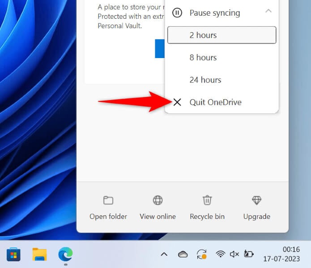This screenshot has width=311, height=268.
Task: Click the Upgrade label
Action: tap(257, 217)
